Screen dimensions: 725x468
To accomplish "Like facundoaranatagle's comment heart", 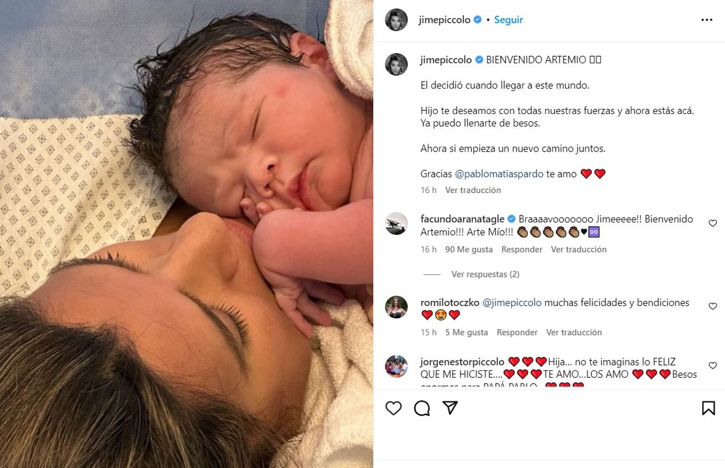I will tap(712, 223).
